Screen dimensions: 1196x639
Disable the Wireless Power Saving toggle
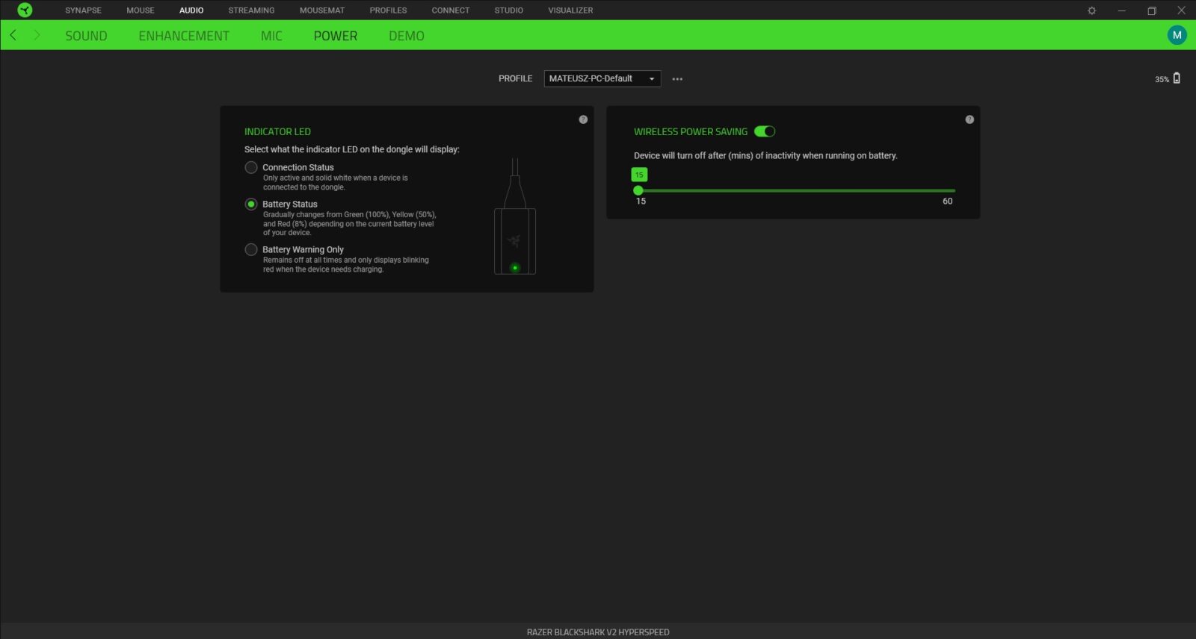764,131
